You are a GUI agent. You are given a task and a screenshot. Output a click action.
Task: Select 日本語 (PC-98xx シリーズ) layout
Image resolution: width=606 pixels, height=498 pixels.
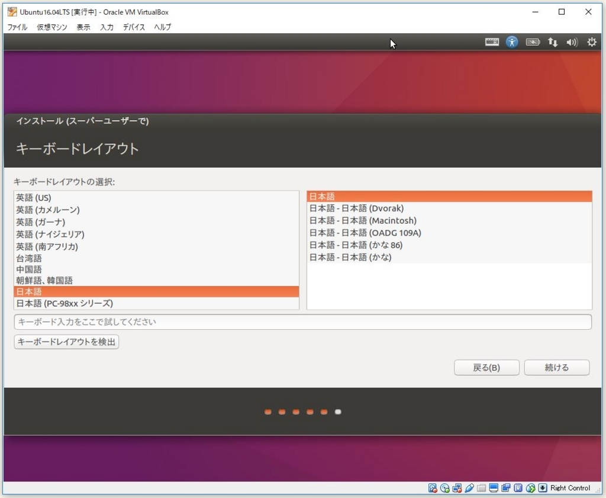tap(156, 303)
